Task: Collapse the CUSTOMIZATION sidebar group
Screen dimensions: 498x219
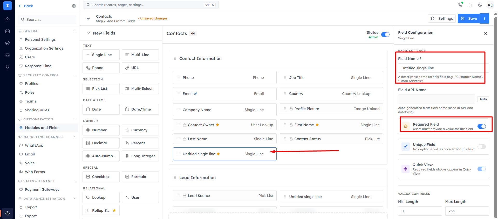Action: tap(74, 119)
